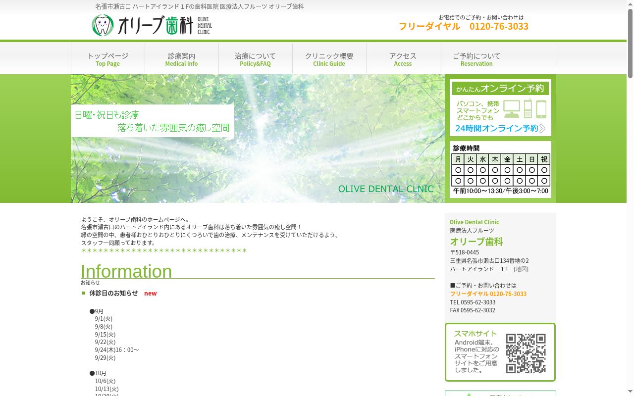634x396 pixels.
Task: Click the computer monitor icon in online reservation banner
Action: (x=512, y=108)
